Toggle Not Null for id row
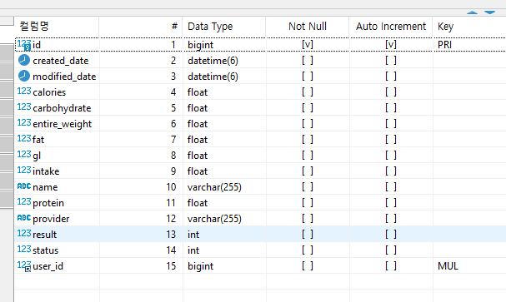This screenshot has height=302, width=506. (x=308, y=44)
